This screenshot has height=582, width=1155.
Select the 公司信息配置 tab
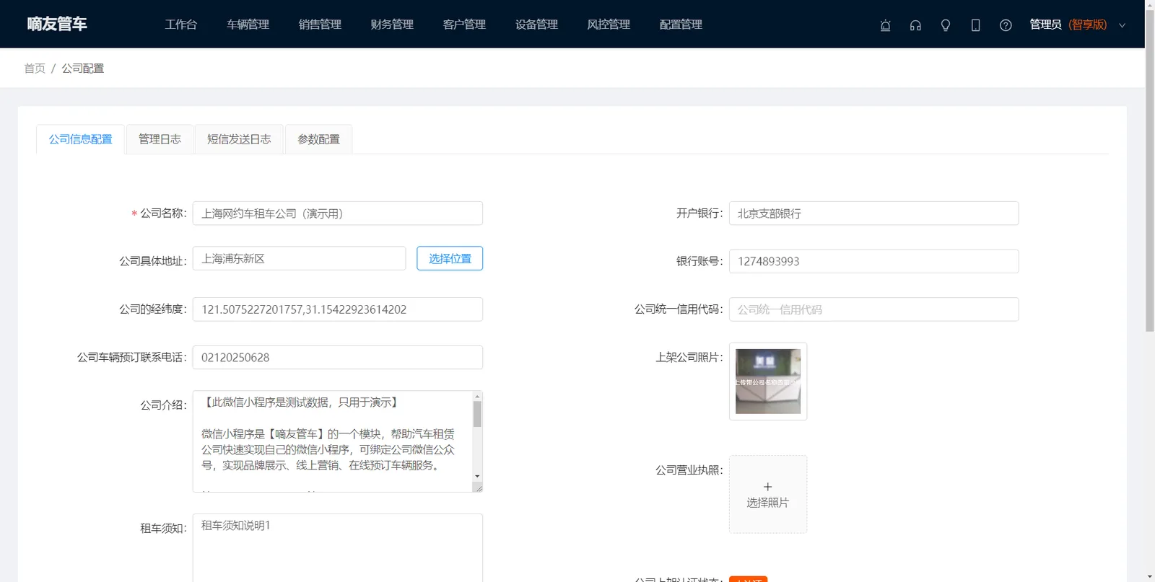[81, 139]
